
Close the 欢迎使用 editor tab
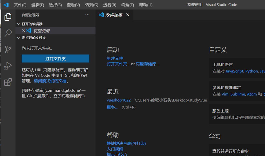(128, 15)
